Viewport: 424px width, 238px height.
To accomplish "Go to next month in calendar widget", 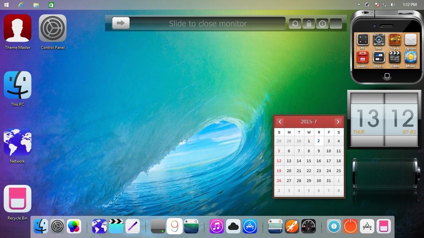I will 338,122.
